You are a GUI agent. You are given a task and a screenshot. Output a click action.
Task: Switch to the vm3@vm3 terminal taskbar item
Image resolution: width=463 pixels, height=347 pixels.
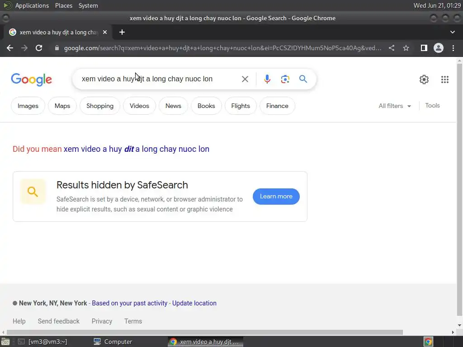click(x=43, y=342)
